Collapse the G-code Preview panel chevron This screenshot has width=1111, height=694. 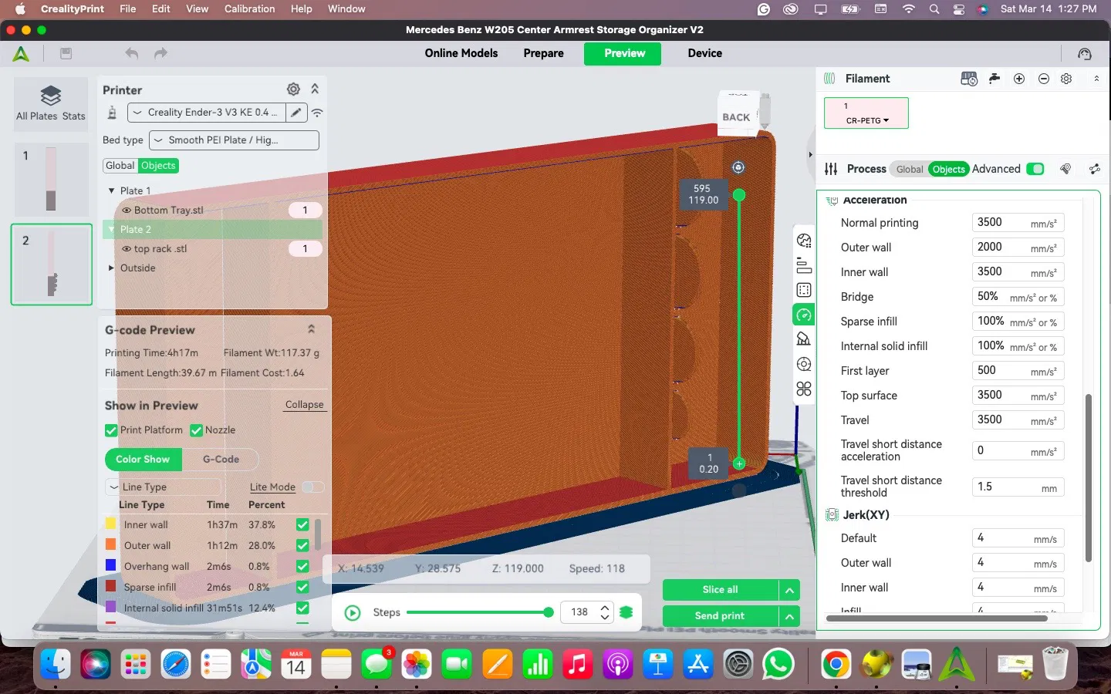(x=312, y=329)
